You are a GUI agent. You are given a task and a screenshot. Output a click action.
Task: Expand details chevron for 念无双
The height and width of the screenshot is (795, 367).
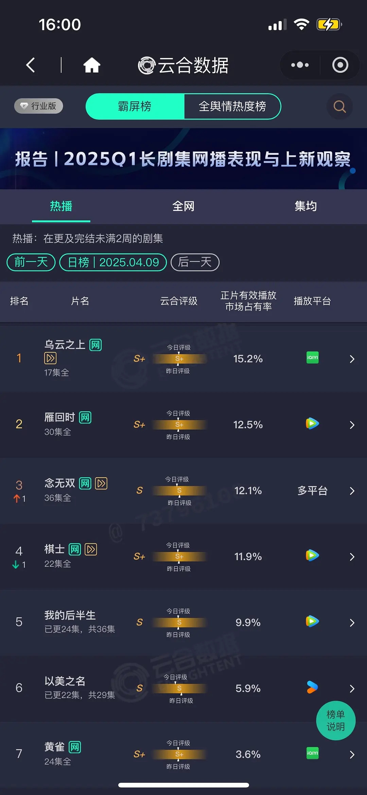coord(352,491)
